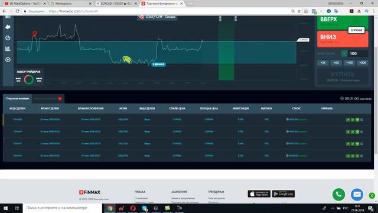The height and width of the screenshot is (213, 378).
Task: Click the chart indicators icon in left sidebar
Action: click(8, 27)
